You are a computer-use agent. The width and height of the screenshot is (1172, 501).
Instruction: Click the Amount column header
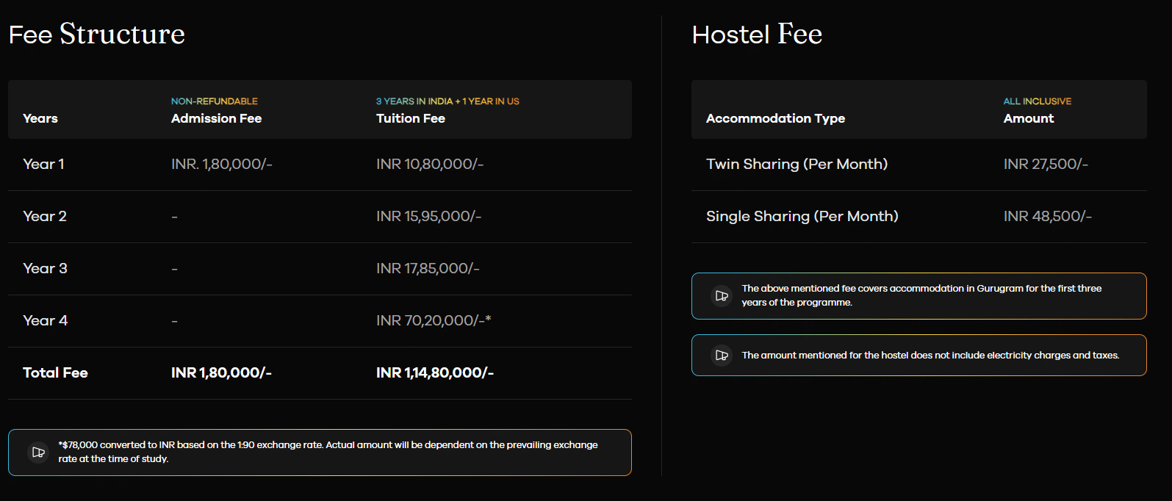coord(1028,119)
